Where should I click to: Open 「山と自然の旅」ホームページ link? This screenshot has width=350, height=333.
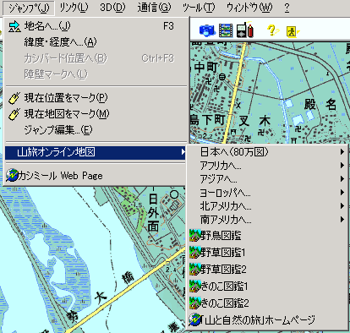(268, 320)
